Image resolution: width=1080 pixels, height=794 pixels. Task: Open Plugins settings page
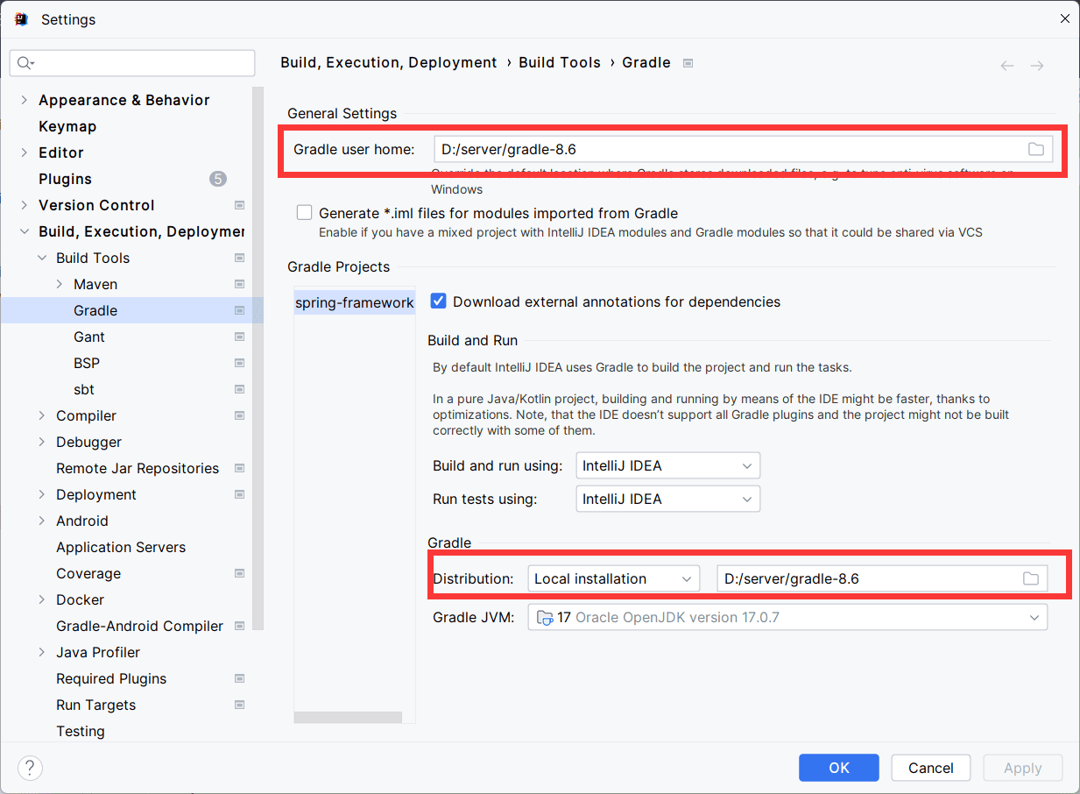pyautogui.click(x=65, y=179)
